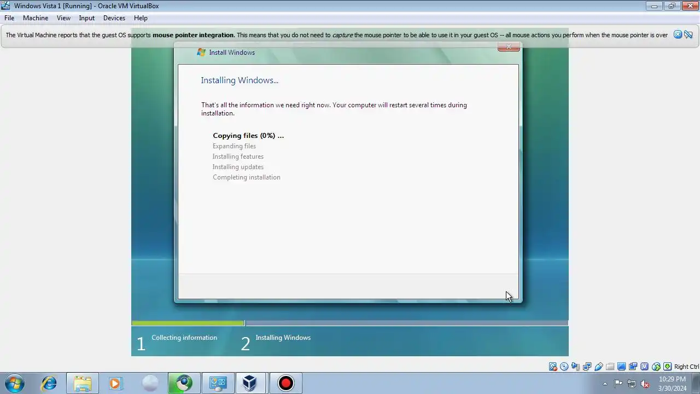
Task: Open the Input menu
Action: tap(86, 18)
